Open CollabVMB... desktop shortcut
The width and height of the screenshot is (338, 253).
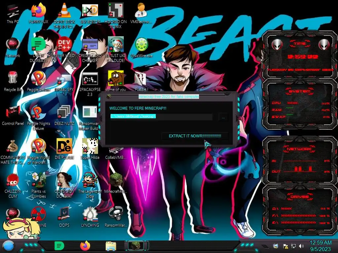pyautogui.click(x=116, y=153)
